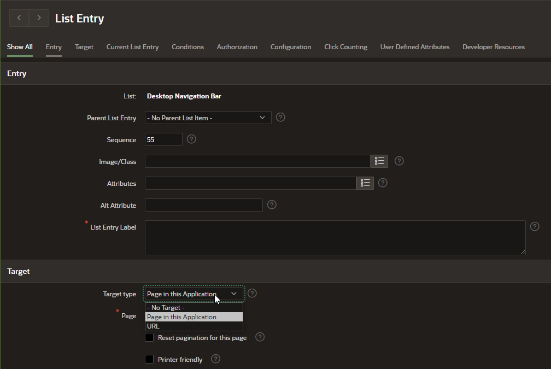The height and width of the screenshot is (369, 551).
Task: Open the Parent List Entry dropdown
Action: point(208,118)
